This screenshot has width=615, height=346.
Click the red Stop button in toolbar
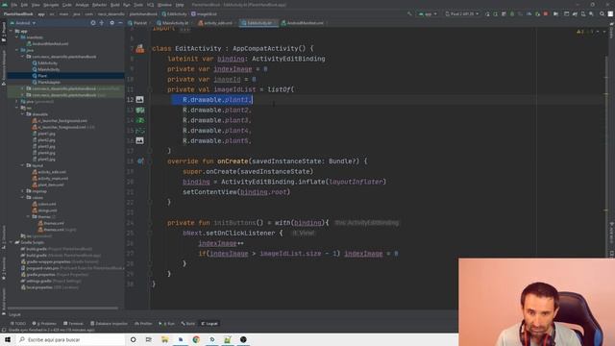tap(546, 13)
